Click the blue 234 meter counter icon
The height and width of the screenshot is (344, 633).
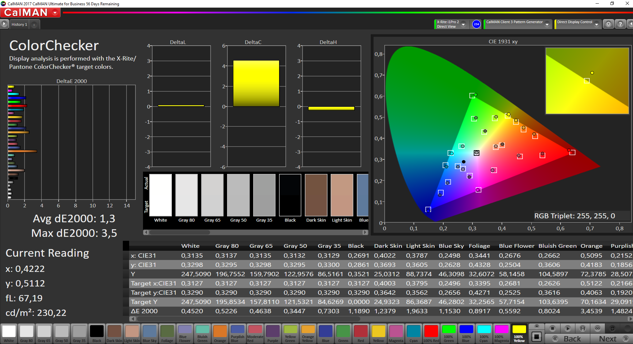pyautogui.click(x=476, y=24)
